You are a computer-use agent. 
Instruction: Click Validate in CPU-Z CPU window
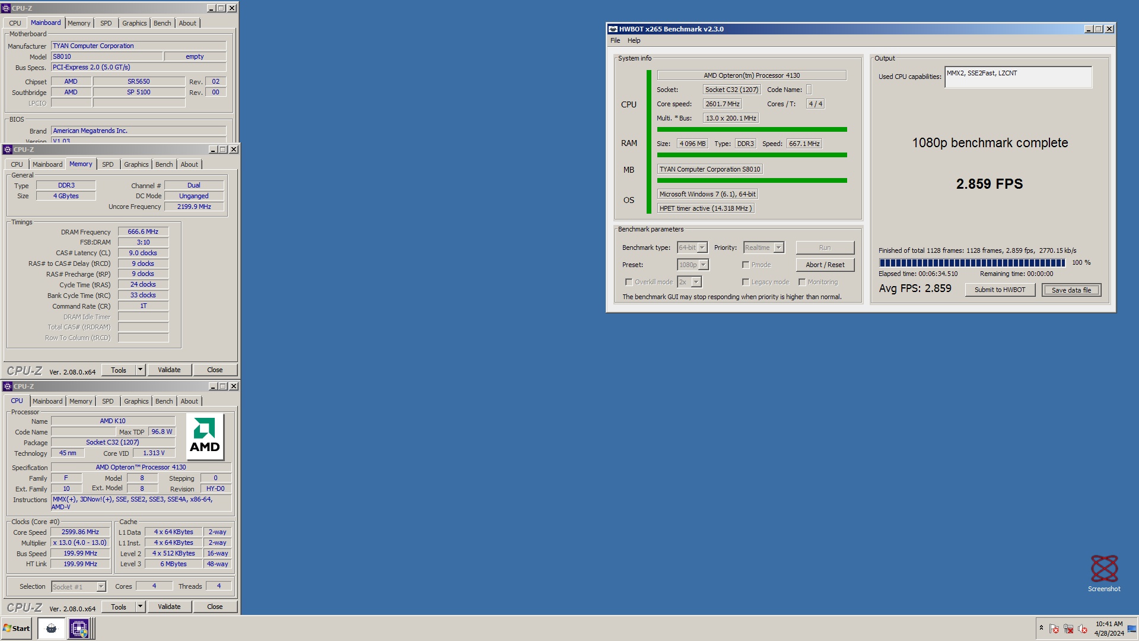coord(169,607)
